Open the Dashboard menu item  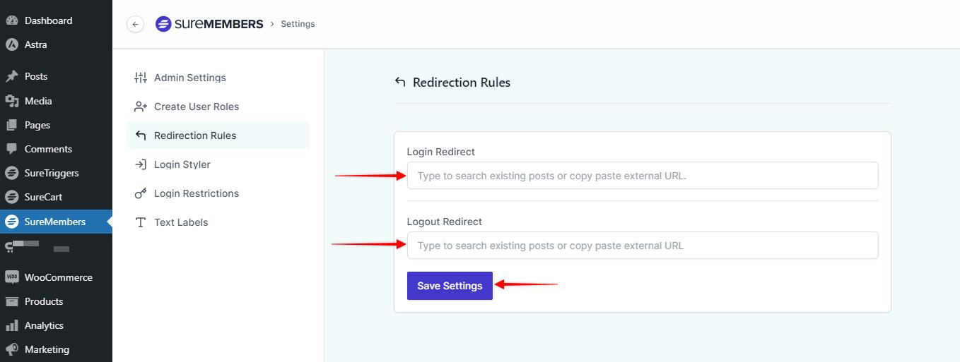pos(48,20)
